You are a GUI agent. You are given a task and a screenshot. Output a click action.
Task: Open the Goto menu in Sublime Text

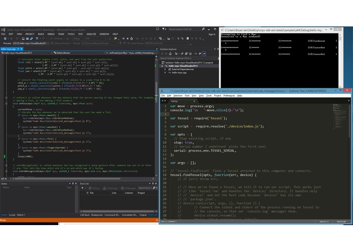(x=201, y=96)
